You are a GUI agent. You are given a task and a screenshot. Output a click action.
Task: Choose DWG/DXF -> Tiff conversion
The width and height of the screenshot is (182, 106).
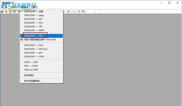(41, 26)
